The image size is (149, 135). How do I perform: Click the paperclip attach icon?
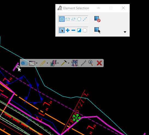tap(43, 63)
